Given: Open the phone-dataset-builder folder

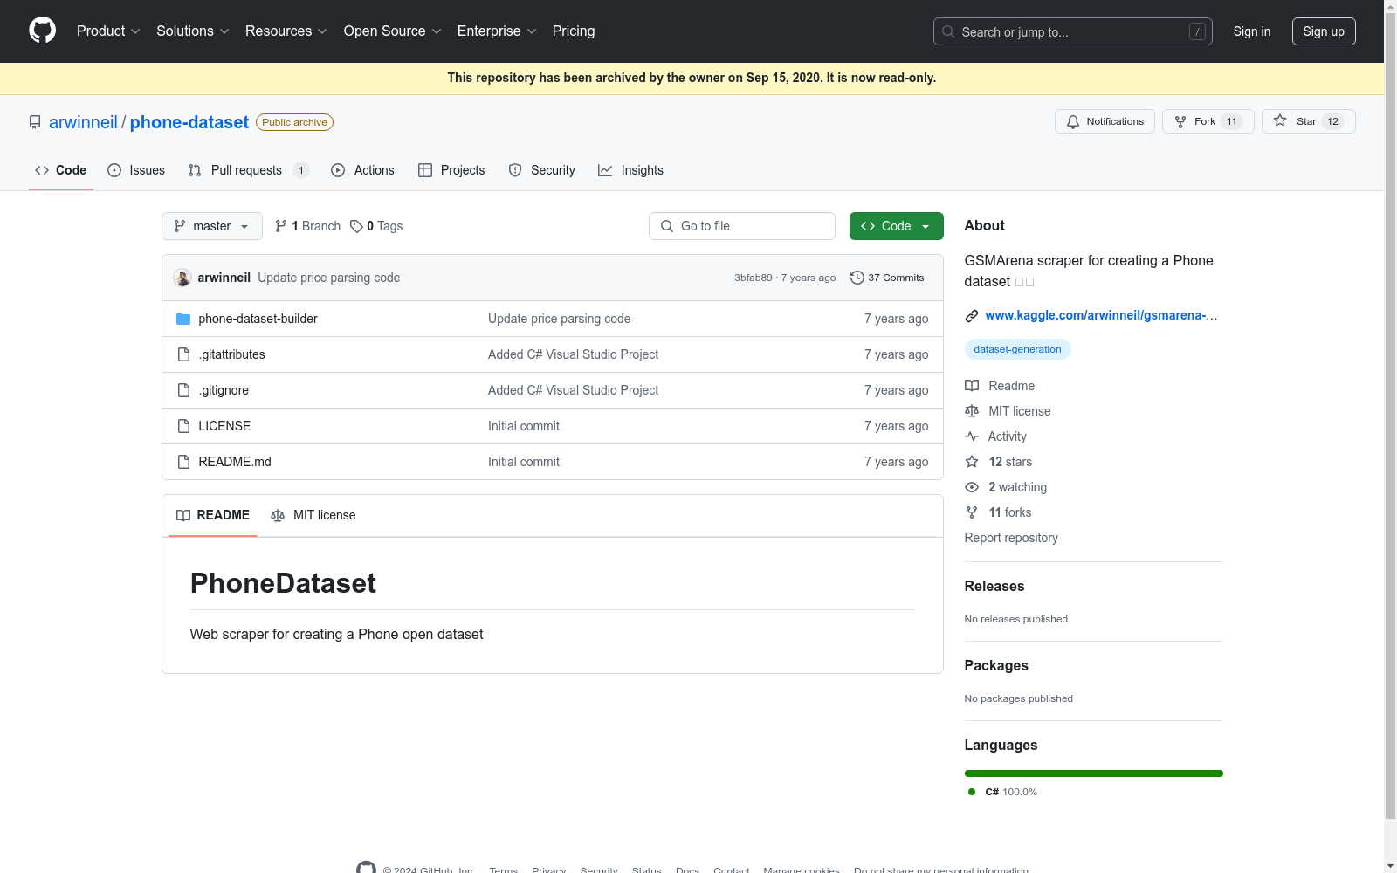Looking at the screenshot, I should (x=258, y=319).
